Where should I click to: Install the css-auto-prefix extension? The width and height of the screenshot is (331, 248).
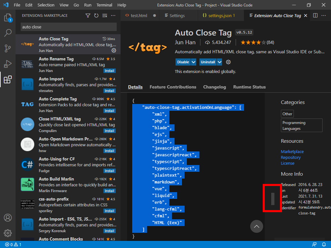click(x=109, y=211)
